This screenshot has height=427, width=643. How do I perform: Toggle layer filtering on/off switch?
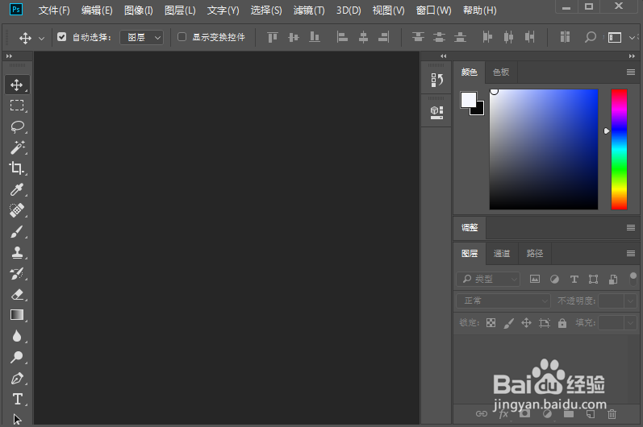(633, 279)
